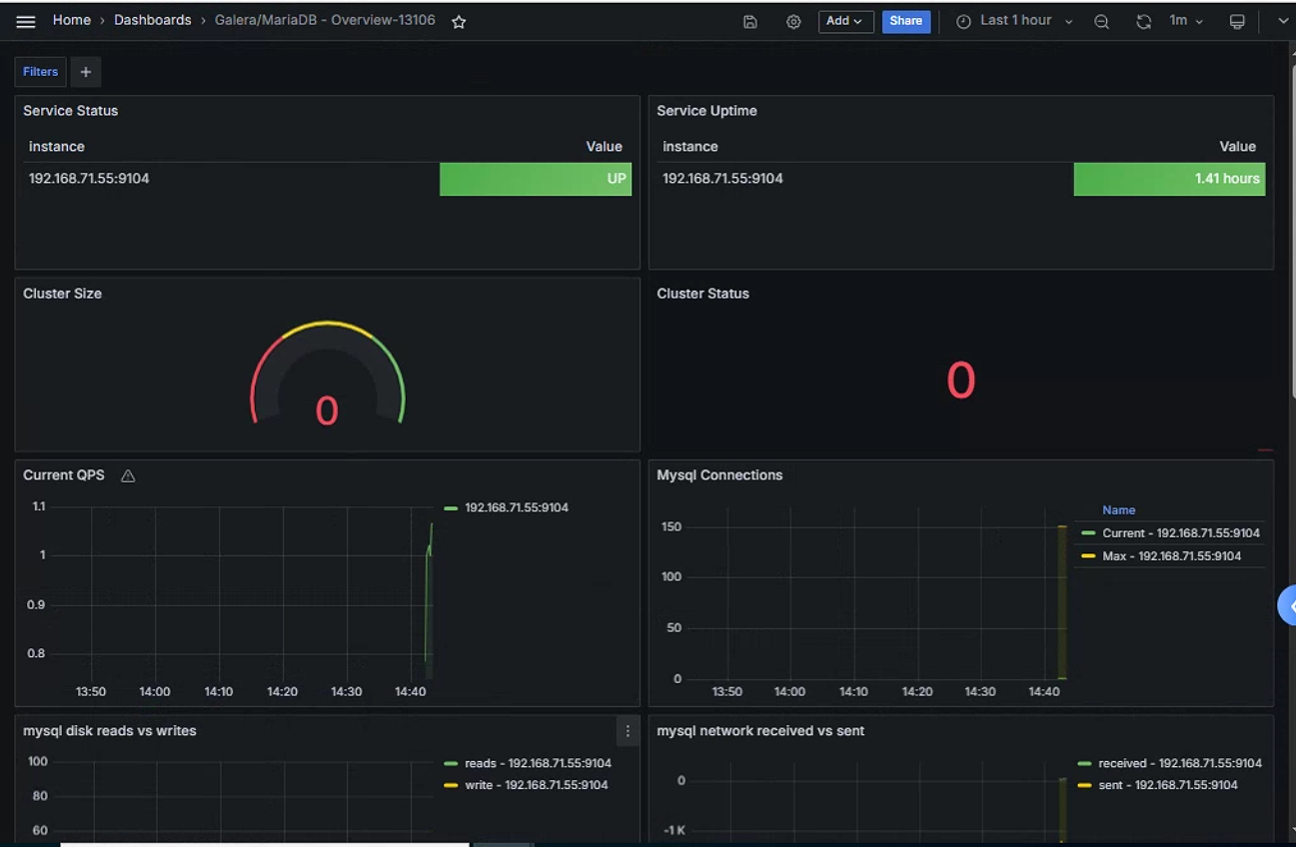
Task: Zoom out the time range
Action: [x=1101, y=21]
